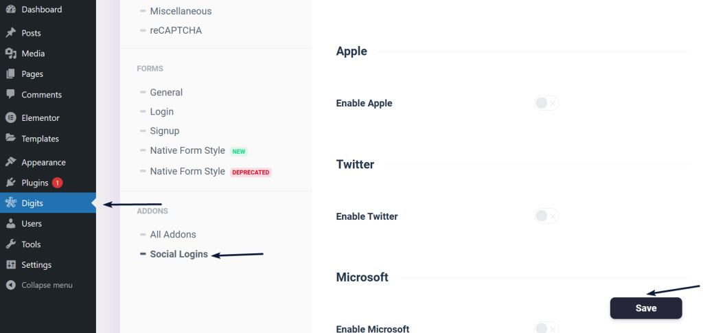Viewport: 703px width, 333px height.
Task: Click the Posts pushpin icon
Action: click(11, 33)
